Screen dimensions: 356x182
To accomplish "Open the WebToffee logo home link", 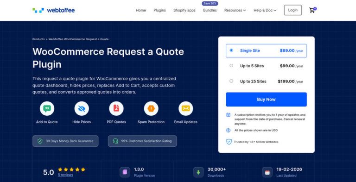I will [54, 10].
